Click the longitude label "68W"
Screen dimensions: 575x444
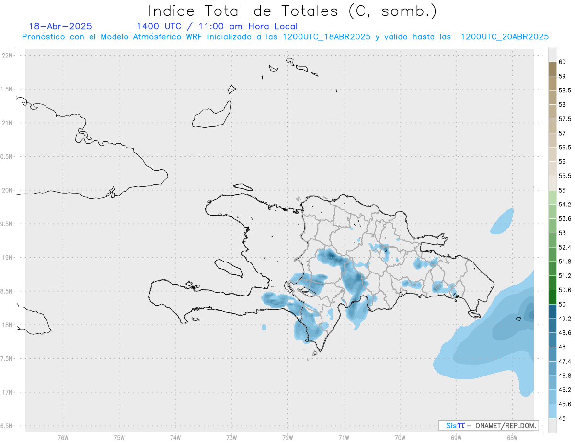(x=512, y=438)
